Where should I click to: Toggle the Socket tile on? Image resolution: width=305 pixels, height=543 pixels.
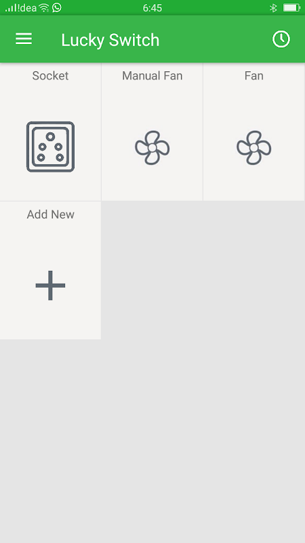(x=50, y=132)
